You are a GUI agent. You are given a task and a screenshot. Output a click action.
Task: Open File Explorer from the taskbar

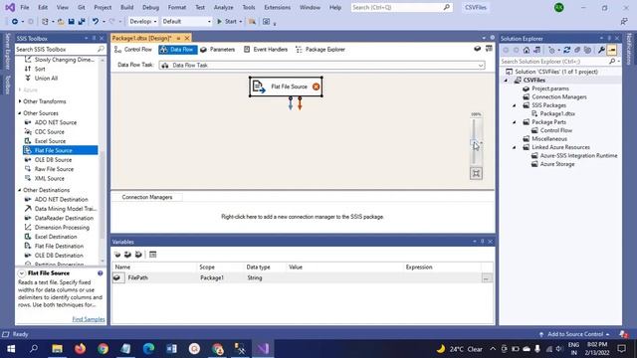(x=58, y=349)
